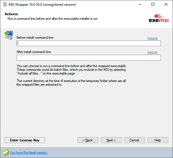This screenshot has width=173, height=158.
Task: Click the paragraph starting 'You can choose to run'
Action: (72, 70)
